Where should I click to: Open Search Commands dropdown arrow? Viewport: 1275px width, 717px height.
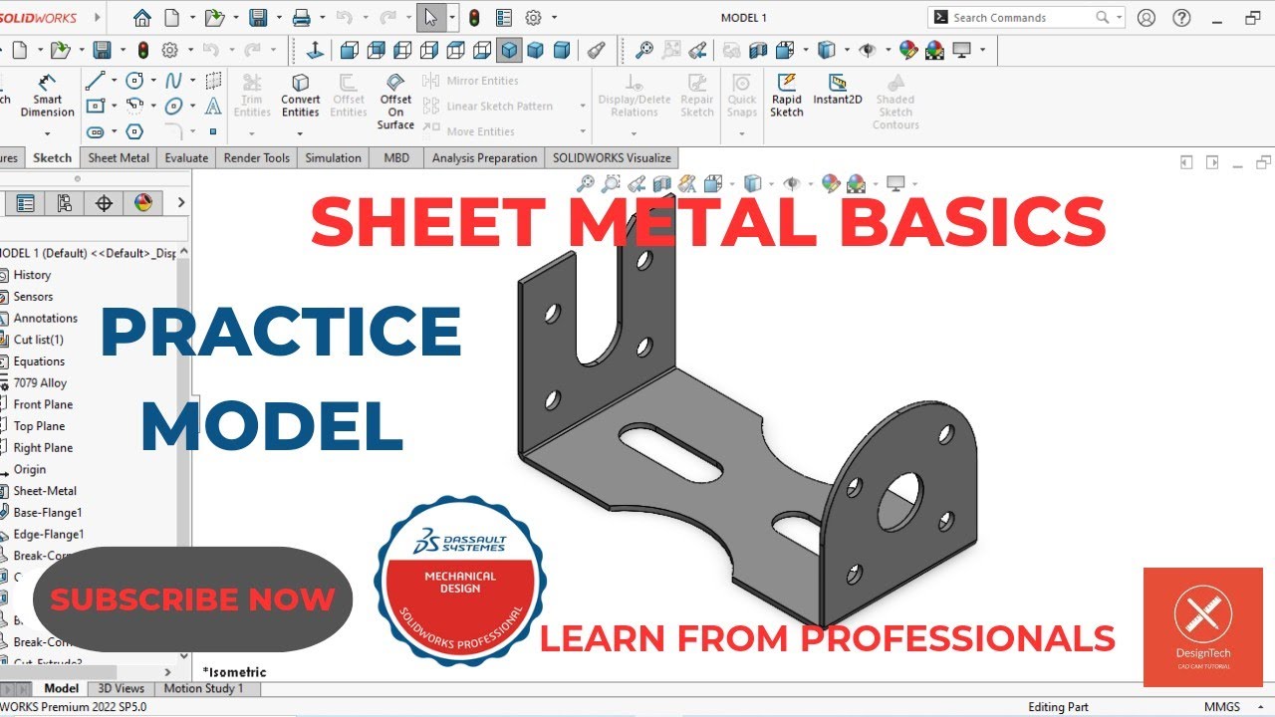coord(1120,18)
